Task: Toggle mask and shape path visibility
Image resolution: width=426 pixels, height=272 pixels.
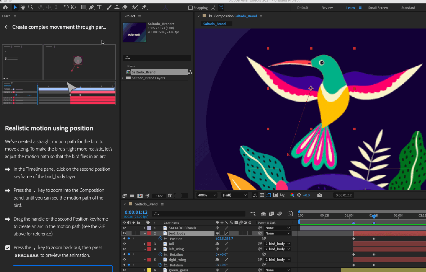Action: point(269,195)
